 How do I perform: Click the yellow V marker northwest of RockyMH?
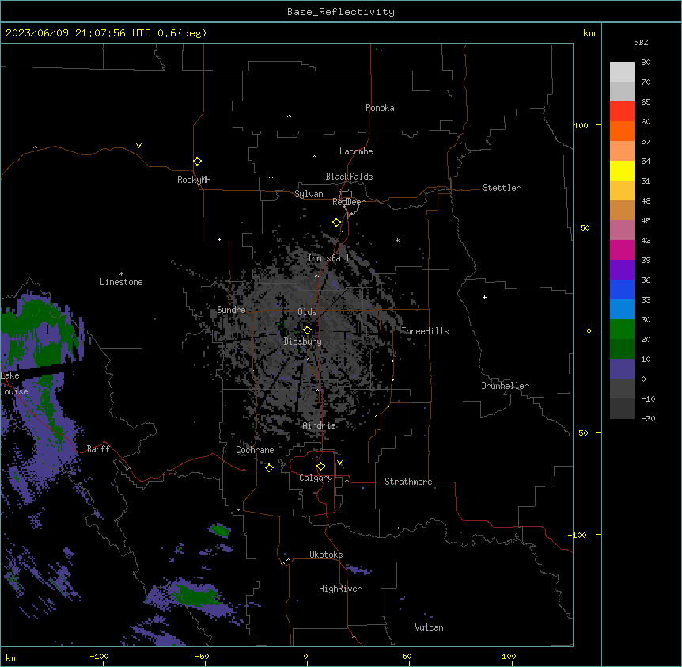point(138,146)
